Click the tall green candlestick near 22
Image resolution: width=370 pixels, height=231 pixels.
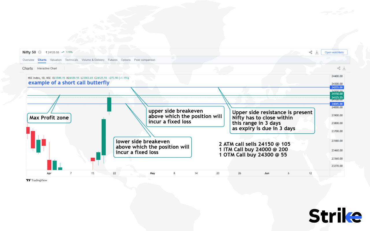103,137
